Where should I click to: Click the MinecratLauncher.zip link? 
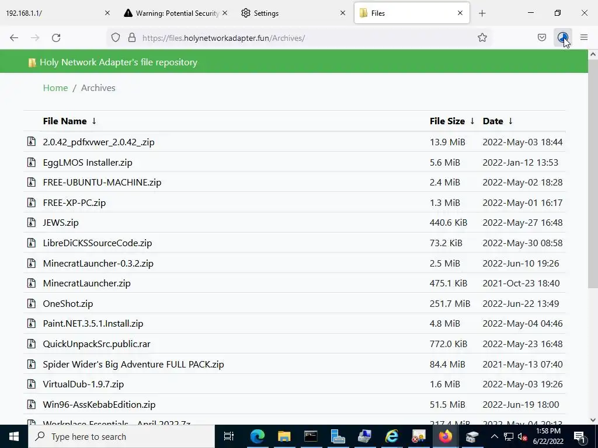(86, 283)
